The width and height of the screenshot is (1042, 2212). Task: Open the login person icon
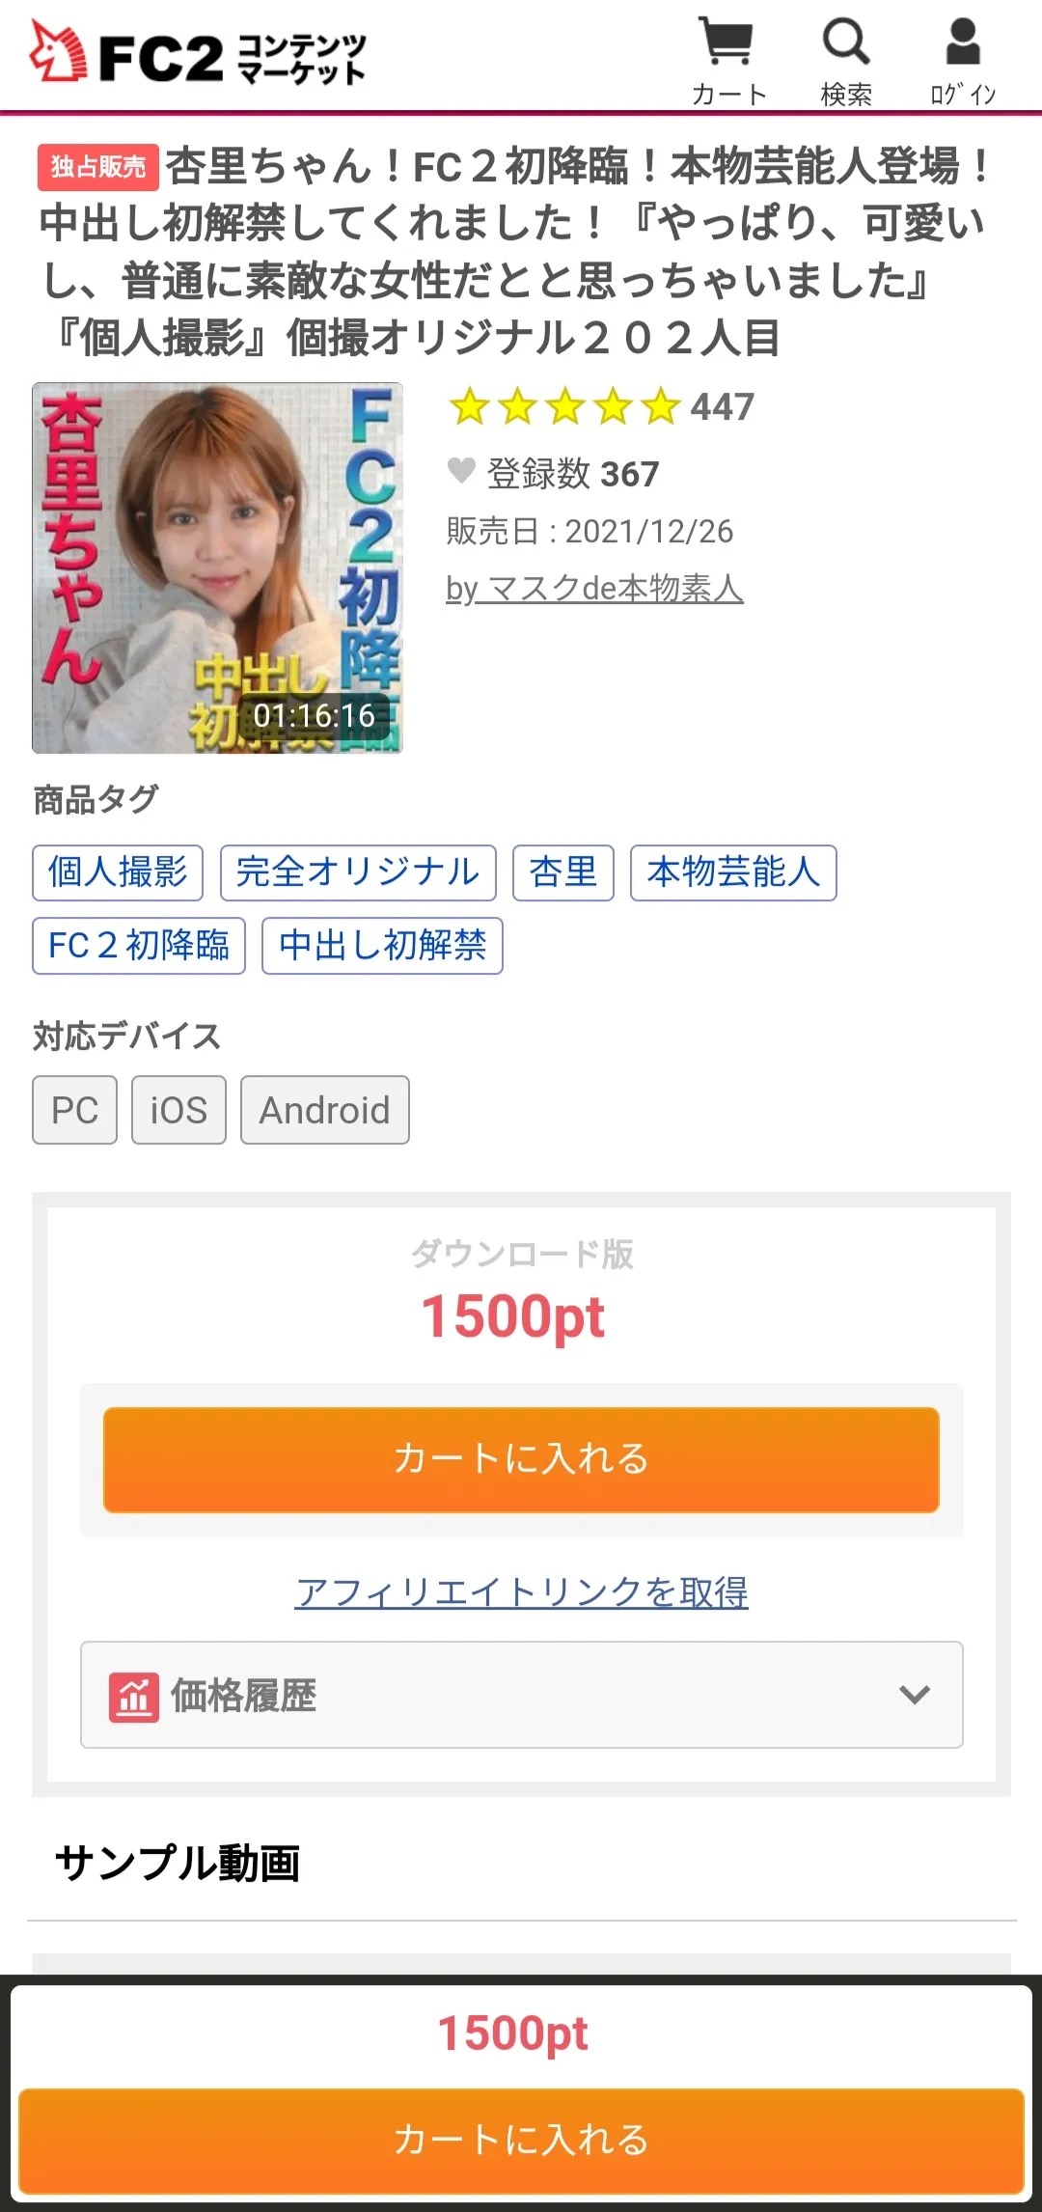(x=962, y=42)
